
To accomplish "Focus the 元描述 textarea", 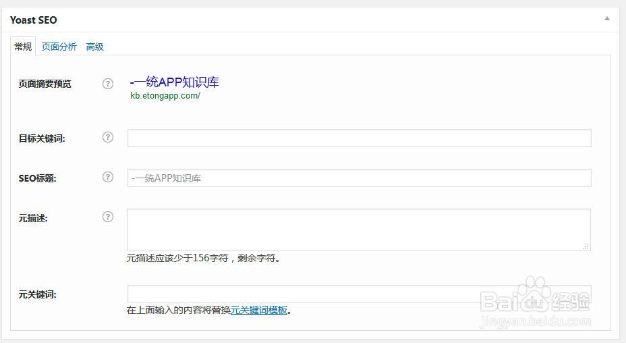I will pos(359,230).
